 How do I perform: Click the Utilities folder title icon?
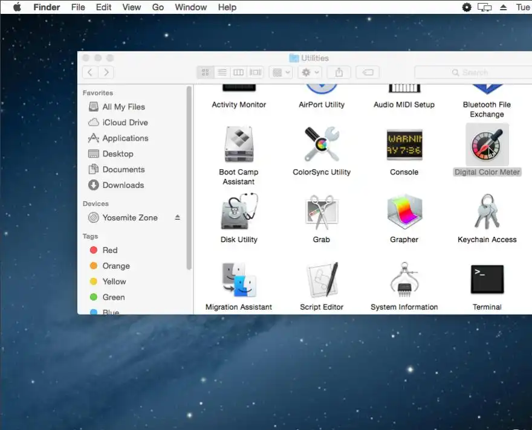(294, 58)
